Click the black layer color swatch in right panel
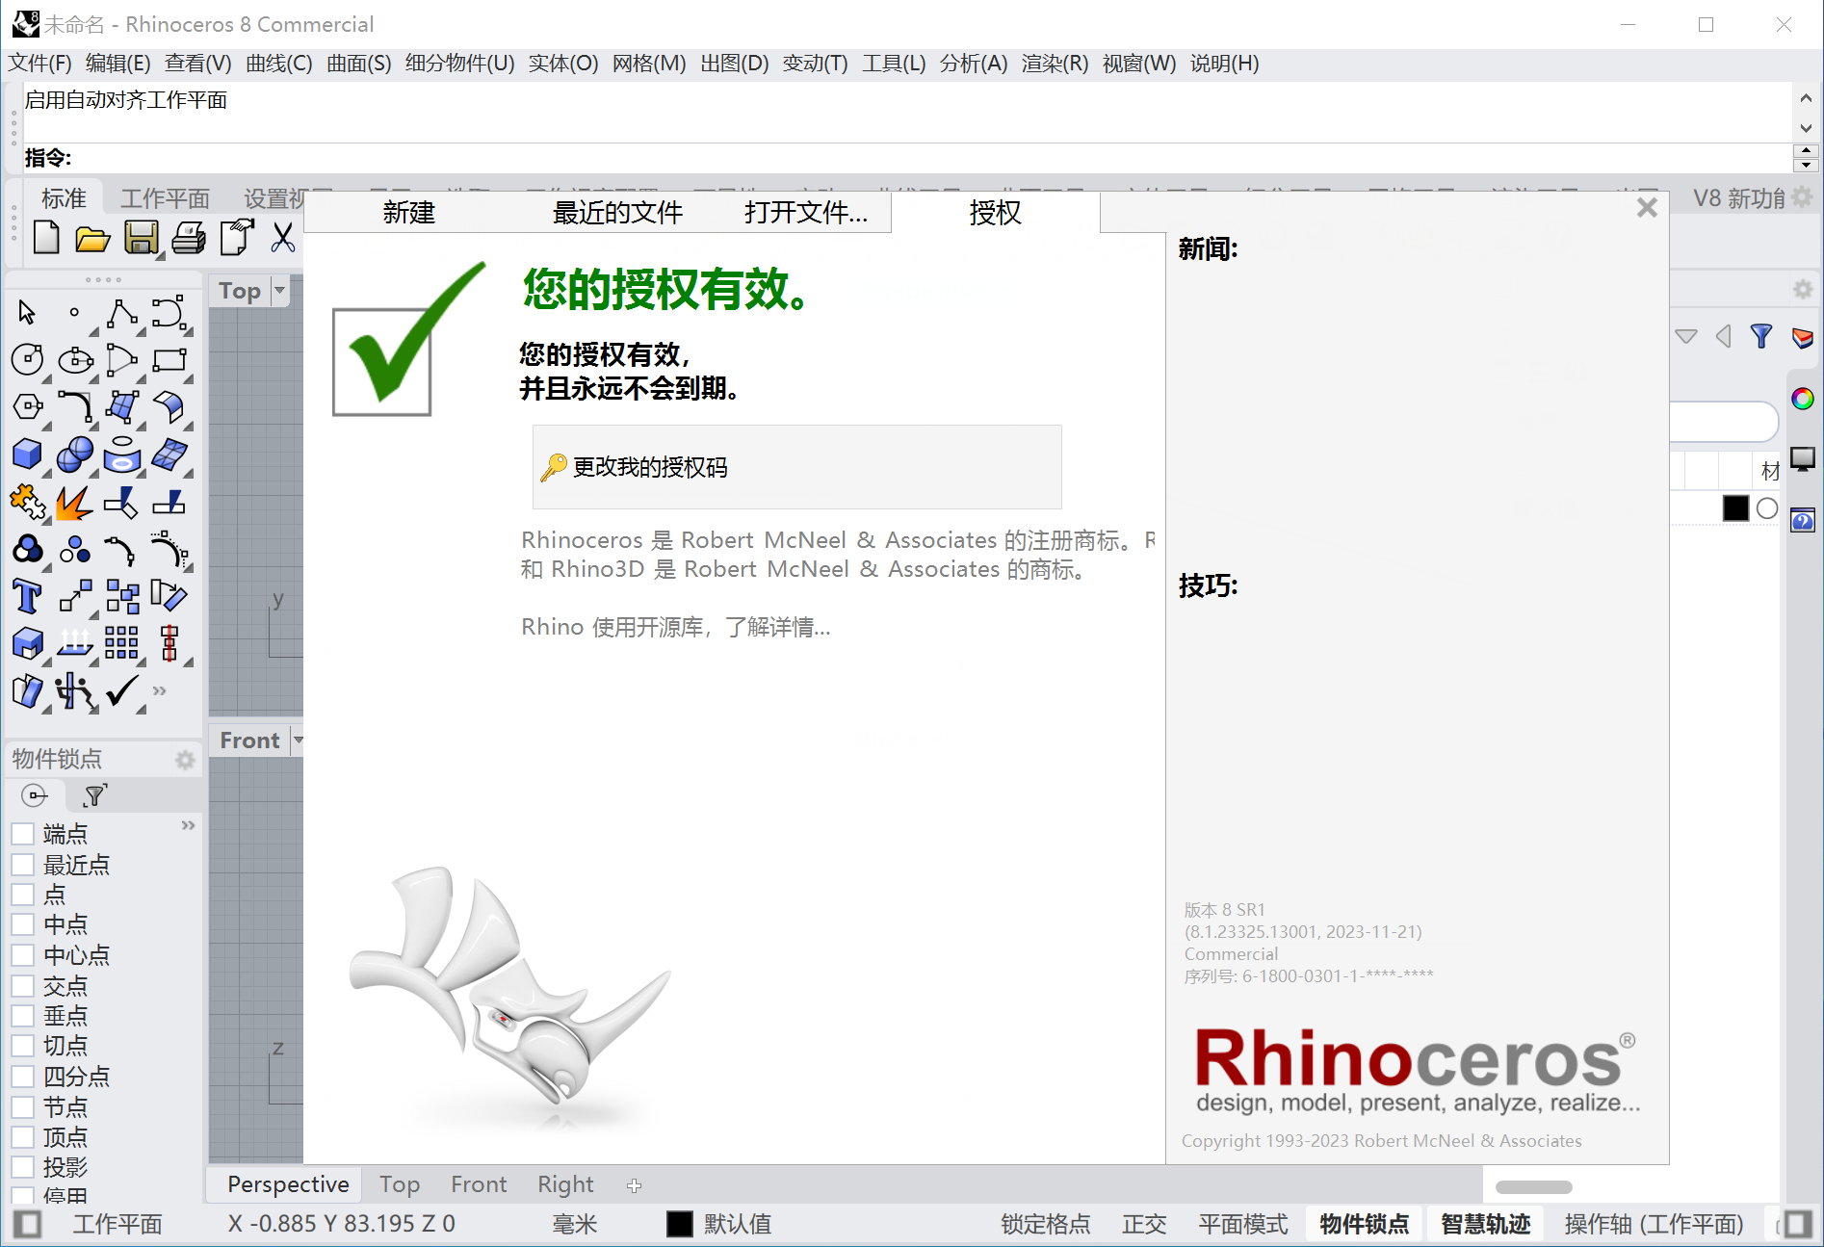 click(1735, 507)
